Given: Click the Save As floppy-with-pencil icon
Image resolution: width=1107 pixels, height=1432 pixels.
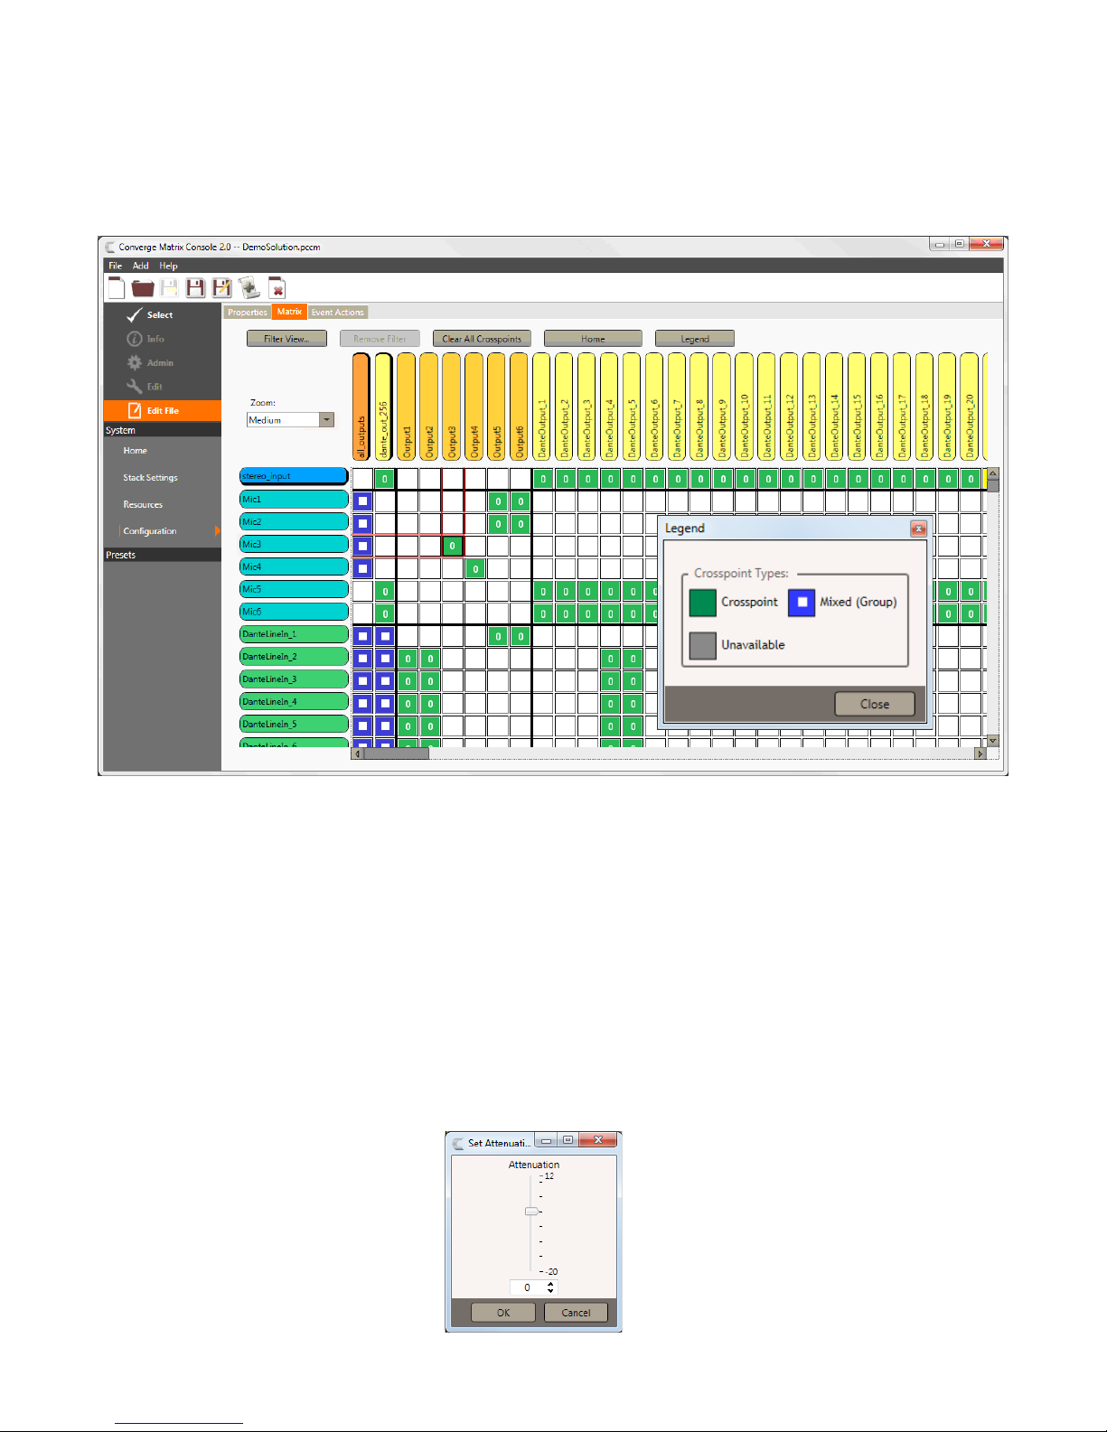Looking at the screenshot, I should (x=221, y=288).
